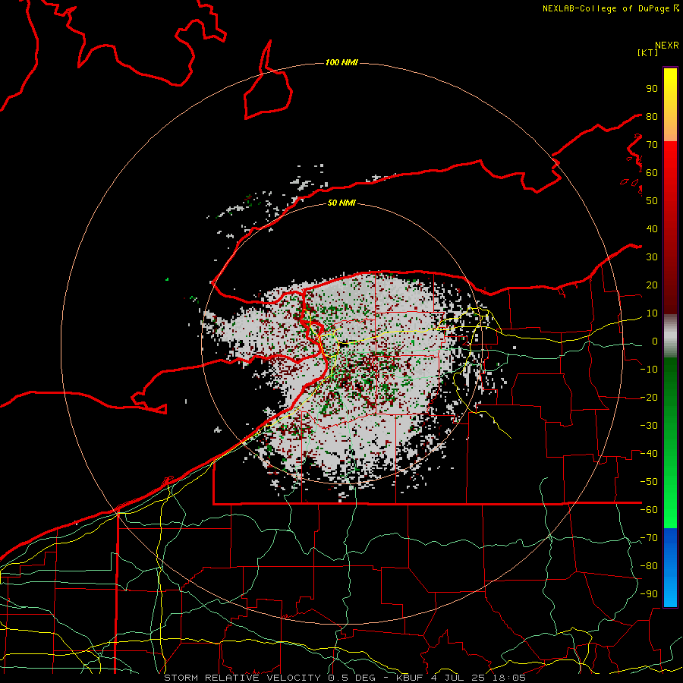Click the positive 40 value on velocity scale
This screenshot has height=683, width=683.
pos(652,229)
